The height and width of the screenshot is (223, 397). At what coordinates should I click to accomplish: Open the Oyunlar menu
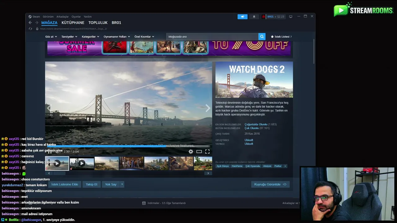[76, 17]
